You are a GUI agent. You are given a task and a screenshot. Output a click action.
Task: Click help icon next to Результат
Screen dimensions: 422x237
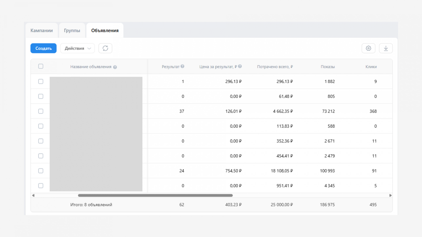tap(183, 66)
